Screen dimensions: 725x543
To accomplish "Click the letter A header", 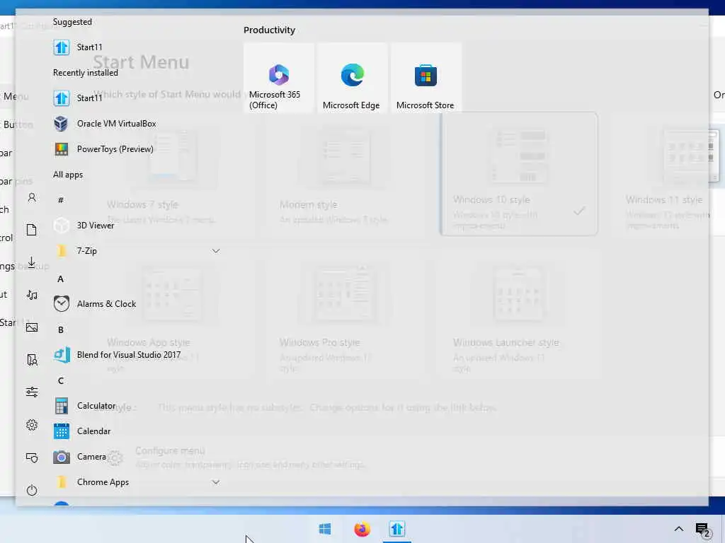I will pyautogui.click(x=61, y=279).
